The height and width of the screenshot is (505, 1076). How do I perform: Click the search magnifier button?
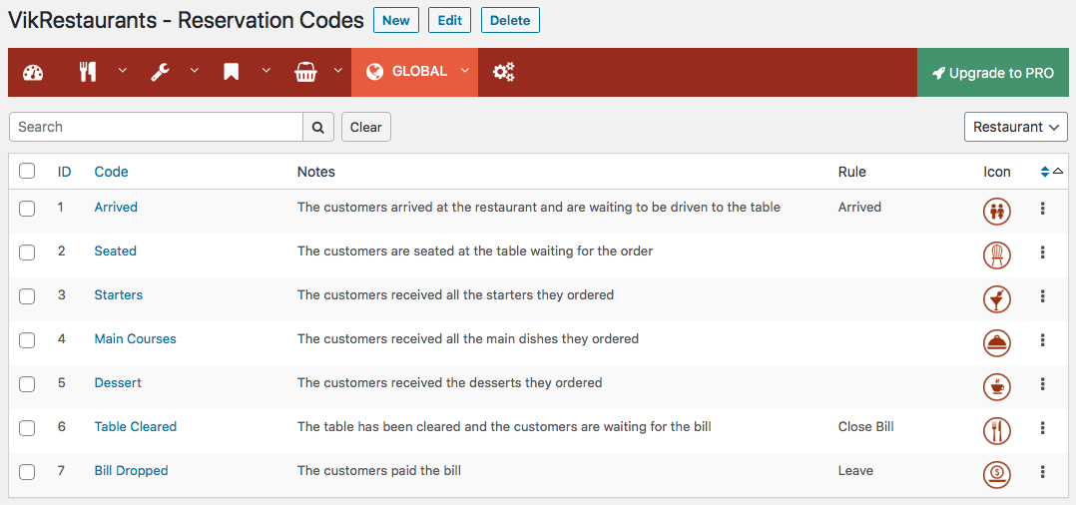click(x=318, y=127)
